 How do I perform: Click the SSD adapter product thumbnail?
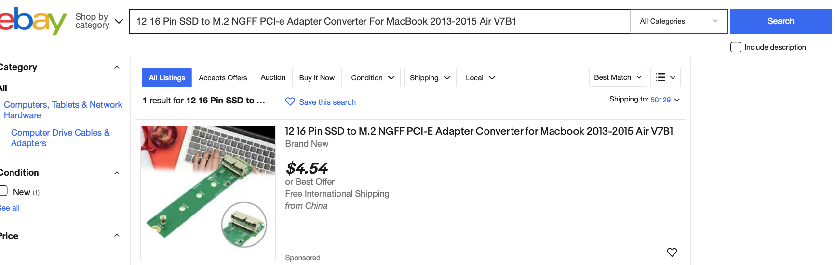(208, 192)
